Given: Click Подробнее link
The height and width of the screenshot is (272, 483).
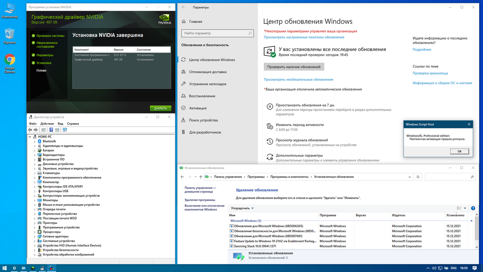Looking at the screenshot, I should click(422, 49).
